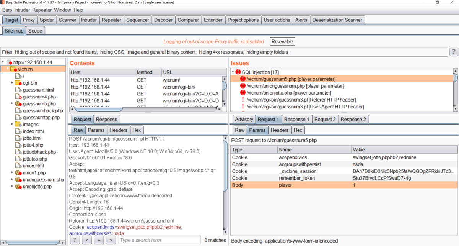Click the host icon of http://192.168.1.44
Screen dimensions: 459x246
coord(10,62)
